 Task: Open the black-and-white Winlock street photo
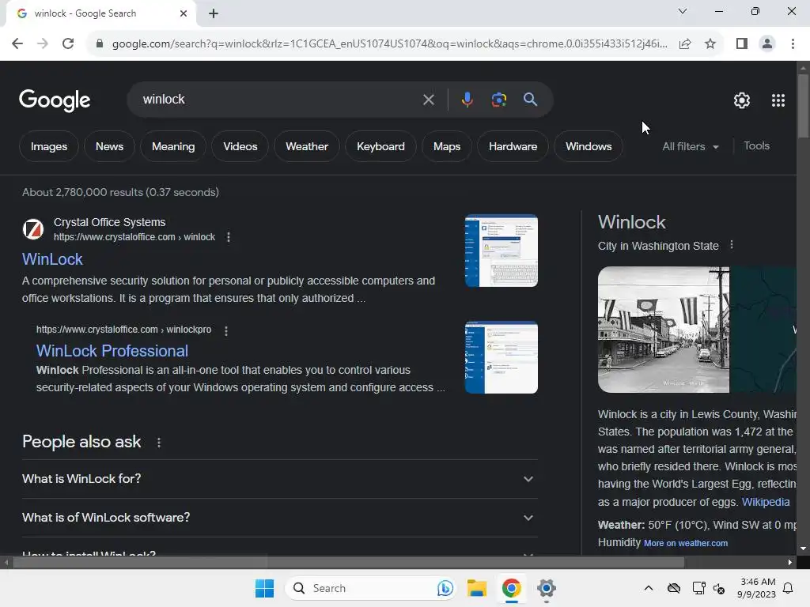[x=664, y=330]
